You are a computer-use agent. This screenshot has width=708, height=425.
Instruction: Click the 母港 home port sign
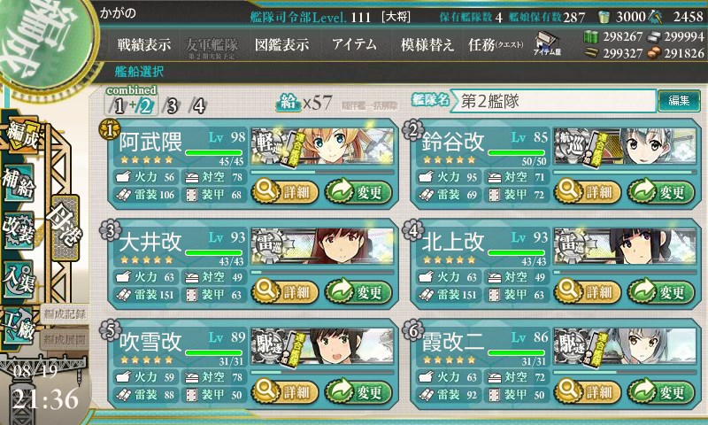(65, 228)
